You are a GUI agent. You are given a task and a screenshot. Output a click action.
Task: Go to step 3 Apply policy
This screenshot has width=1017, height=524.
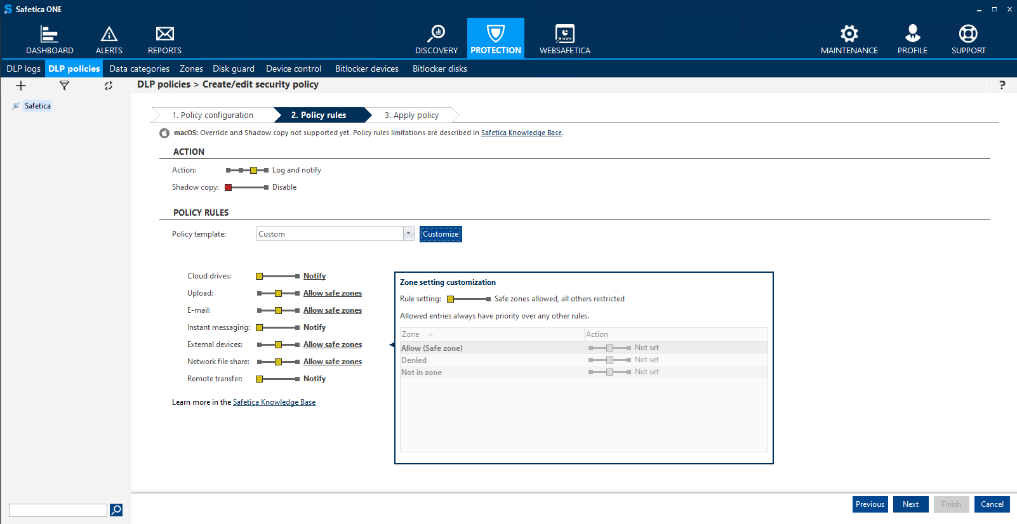411,115
